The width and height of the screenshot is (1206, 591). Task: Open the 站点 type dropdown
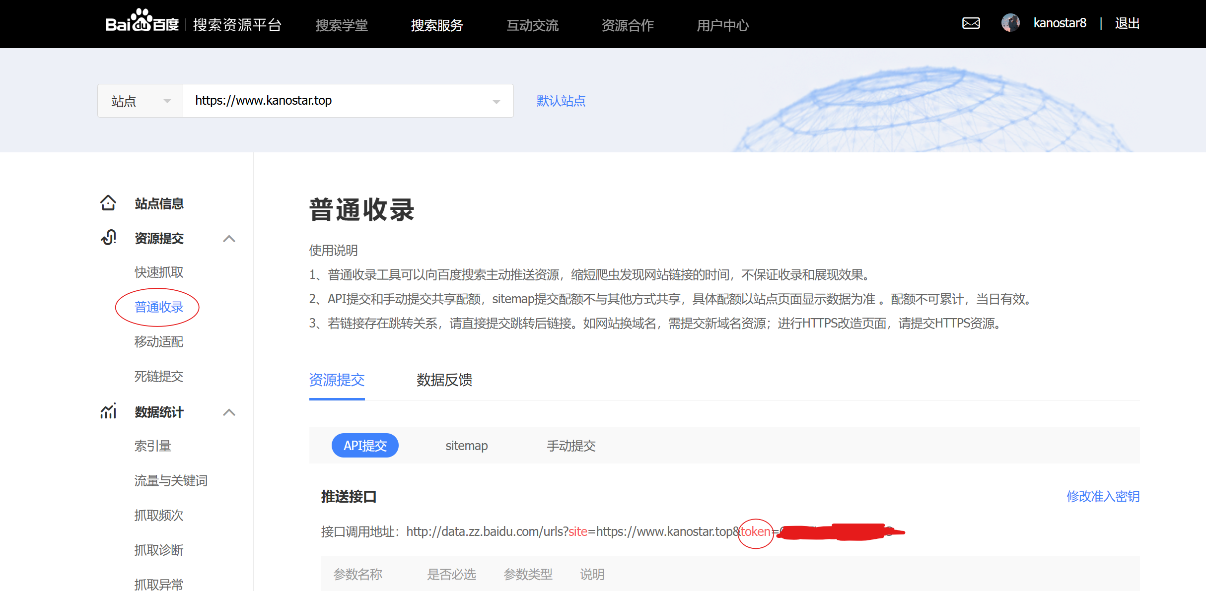[x=141, y=101]
